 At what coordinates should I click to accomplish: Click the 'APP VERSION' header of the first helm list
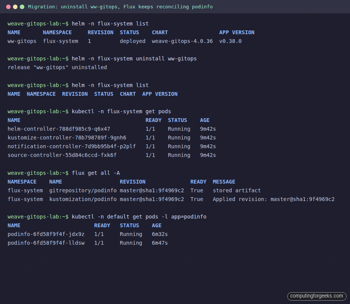(x=237, y=33)
